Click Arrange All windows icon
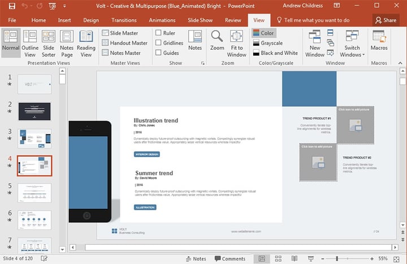 click(x=330, y=33)
